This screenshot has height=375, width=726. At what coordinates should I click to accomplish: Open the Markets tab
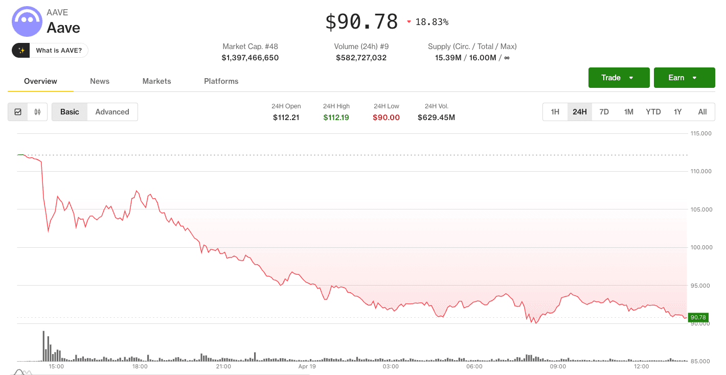(156, 81)
